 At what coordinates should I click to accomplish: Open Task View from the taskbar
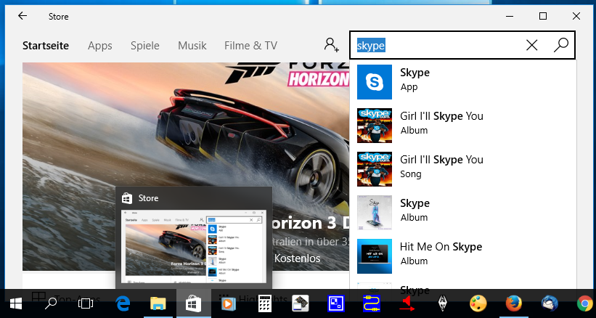click(85, 303)
